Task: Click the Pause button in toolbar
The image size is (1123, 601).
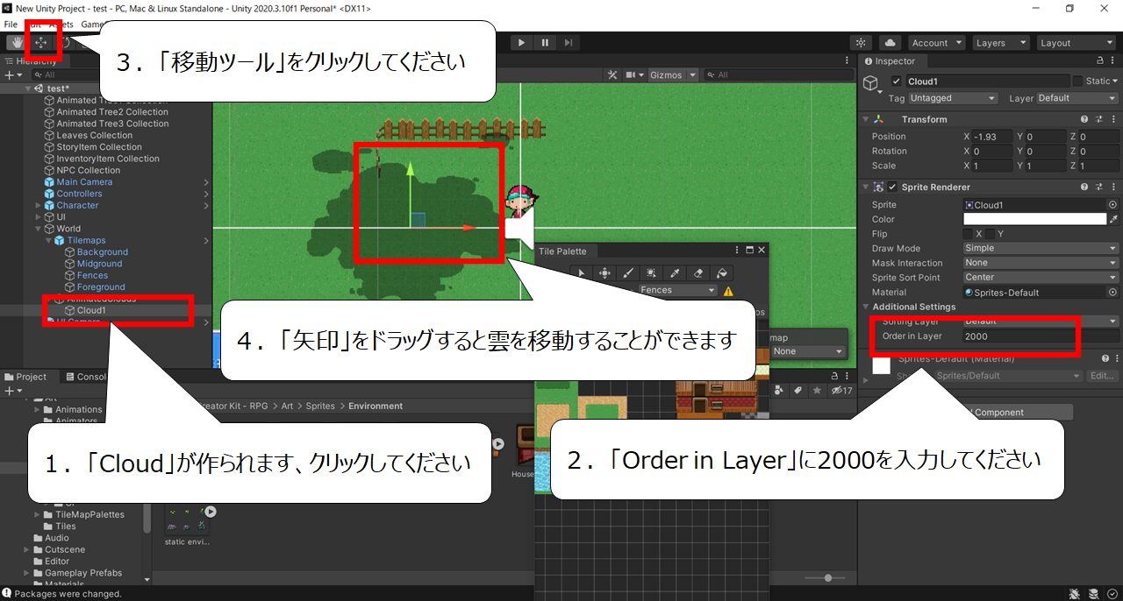Action: (x=545, y=42)
